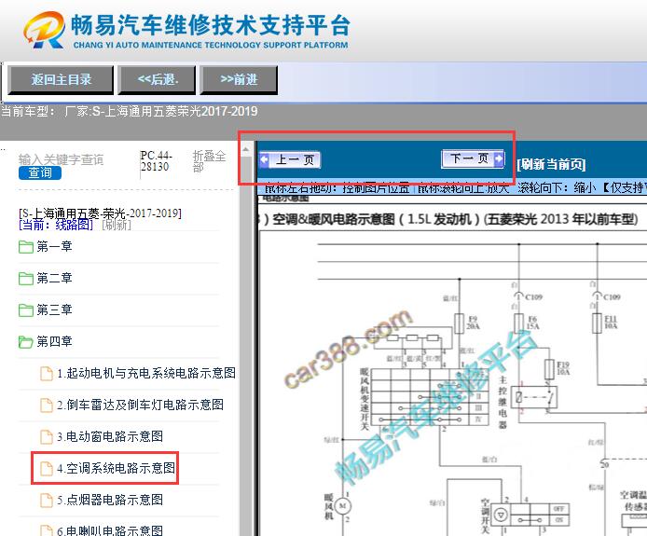This screenshot has height=536, width=647.
Task: Click 折叠全部 to collapse all chapters
Action: pyautogui.click(x=209, y=161)
